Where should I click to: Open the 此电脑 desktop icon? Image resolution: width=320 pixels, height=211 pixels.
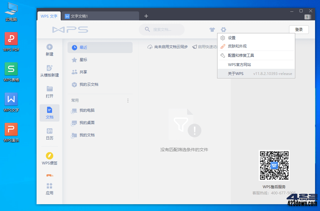pyautogui.click(x=11, y=12)
